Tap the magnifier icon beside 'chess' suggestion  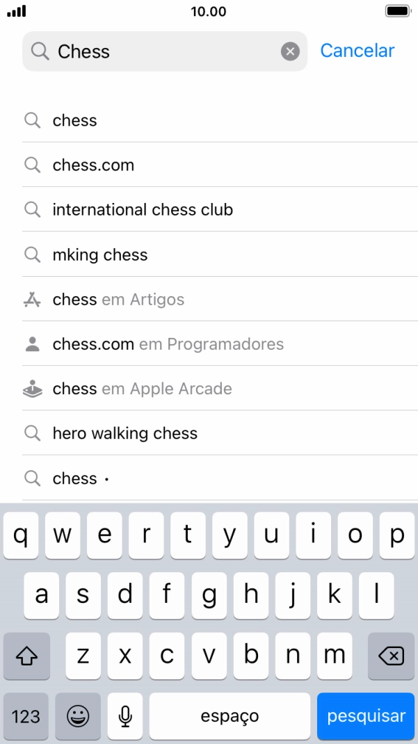pos(33,120)
